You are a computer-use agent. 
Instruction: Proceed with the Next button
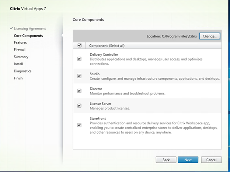pyautogui.click(x=188, y=160)
